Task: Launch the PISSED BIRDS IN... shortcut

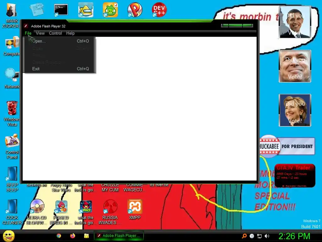Action: coord(61,212)
